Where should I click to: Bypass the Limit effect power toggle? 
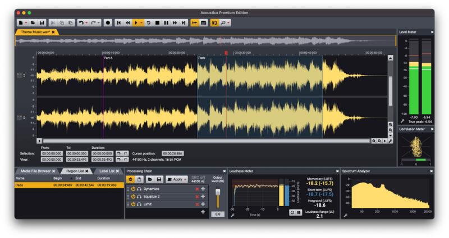133,204
